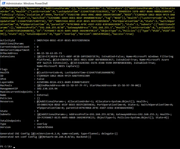Click the ID value C52B9829-1862-4024-9FC9-AA875991CA09
The height and width of the screenshot is (149, 180).
63,76
